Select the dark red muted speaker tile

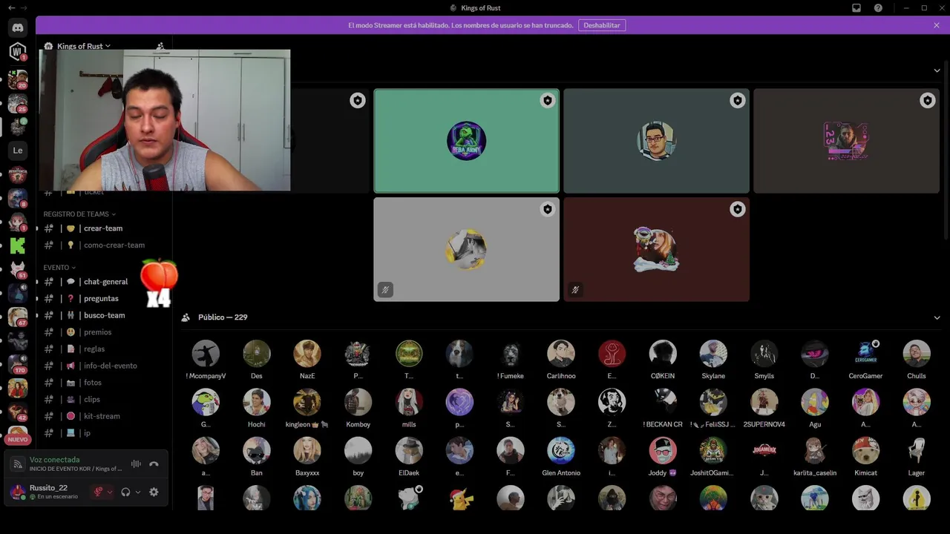click(x=656, y=249)
